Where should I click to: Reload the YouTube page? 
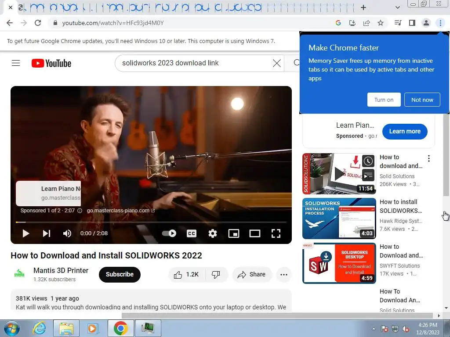[38, 23]
